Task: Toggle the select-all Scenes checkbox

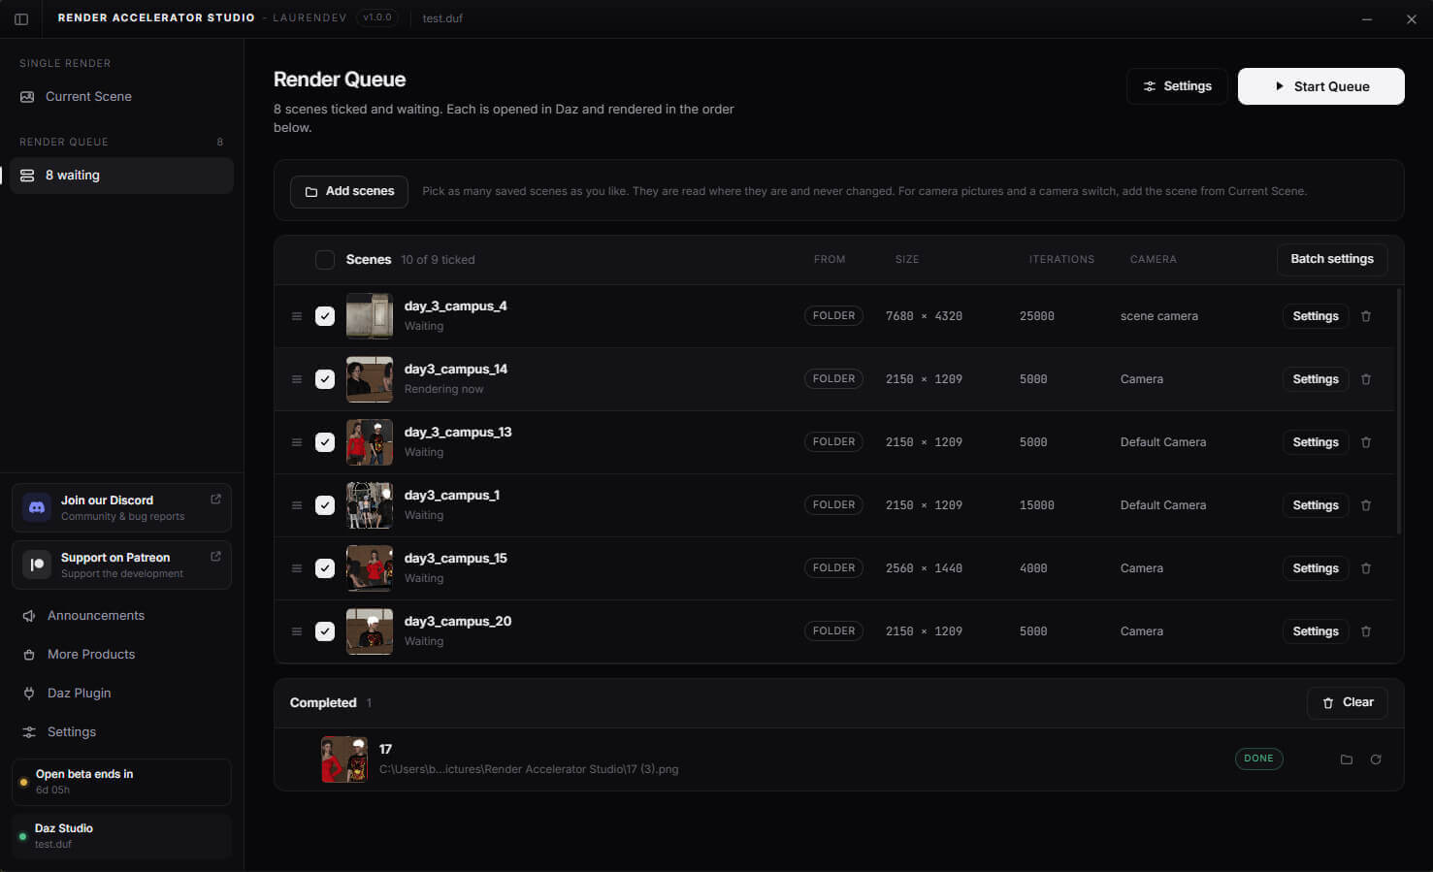Action: (325, 260)
